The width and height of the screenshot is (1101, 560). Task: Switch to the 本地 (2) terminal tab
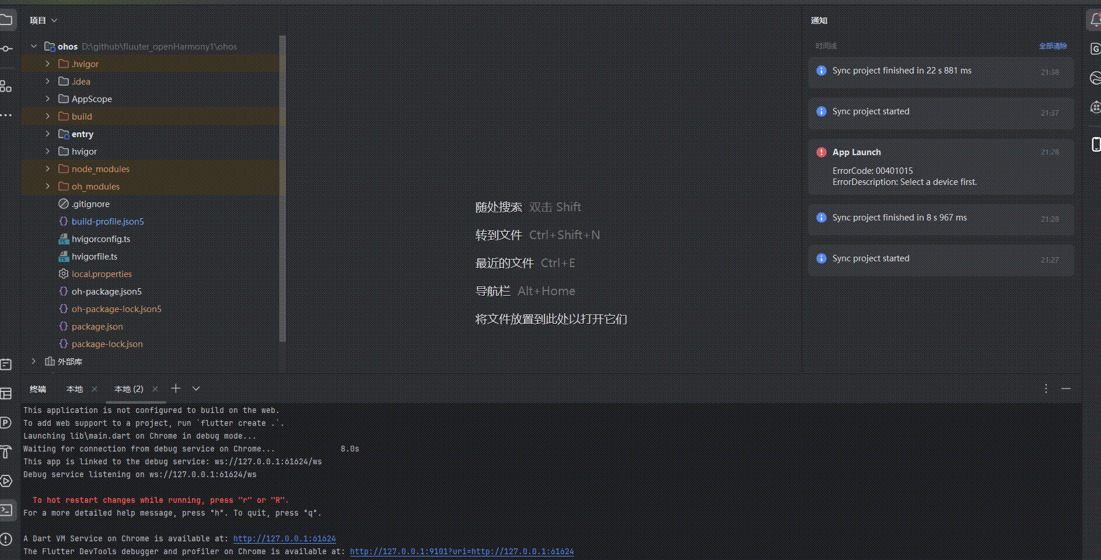click(x=128, y=388)
